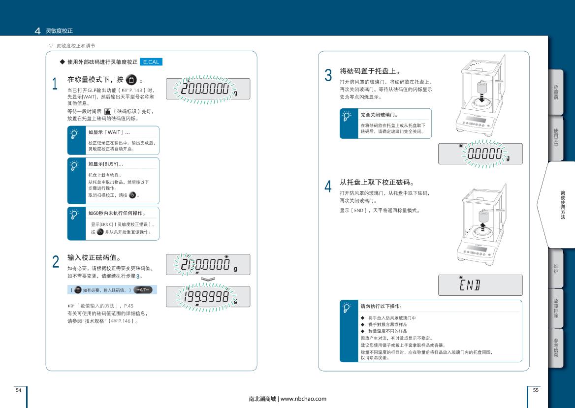
Task: Click the power icon in the BUSY tip
Action: [132, 195]
